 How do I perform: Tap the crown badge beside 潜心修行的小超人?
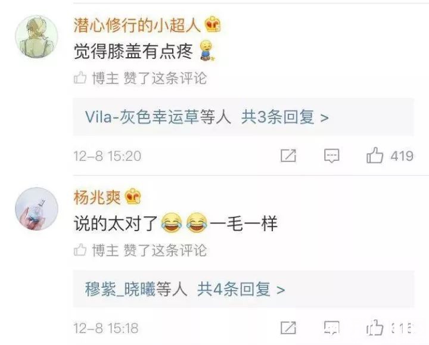213,24
